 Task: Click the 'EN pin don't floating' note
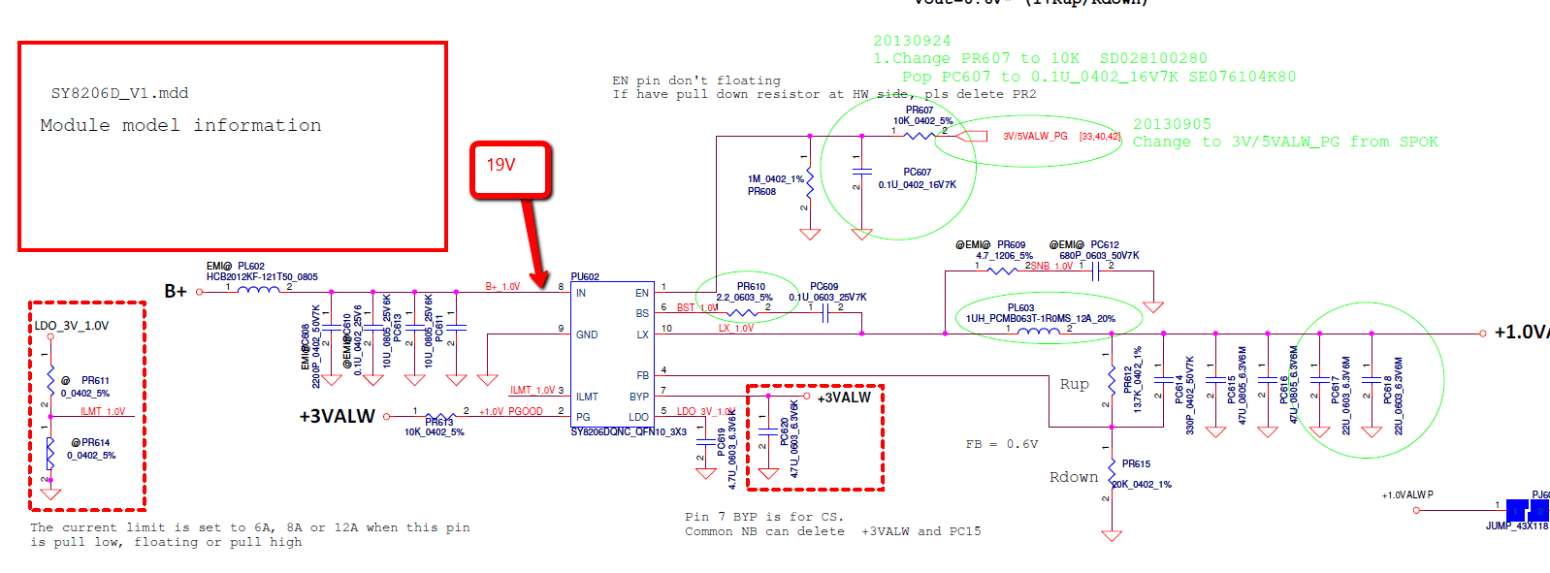[696, 80]
